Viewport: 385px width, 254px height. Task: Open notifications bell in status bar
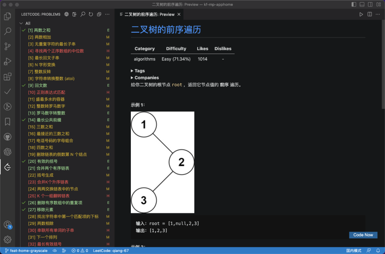378,250
